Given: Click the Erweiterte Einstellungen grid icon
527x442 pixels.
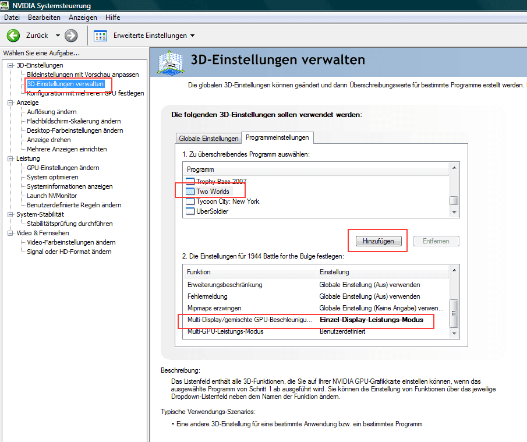Looking at the screenshot, I should pos(100,36).
